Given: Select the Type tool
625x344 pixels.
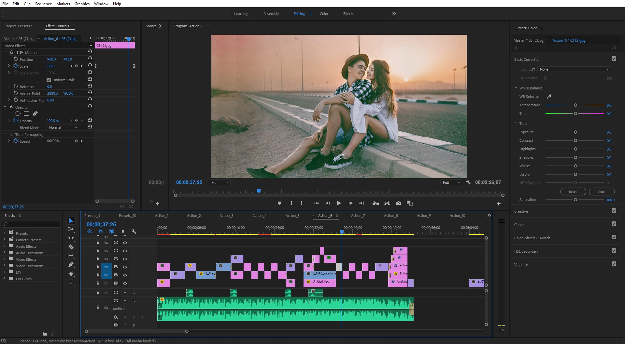Looking at the screenshot, I should pyautogui.click(x=71, y=282).
